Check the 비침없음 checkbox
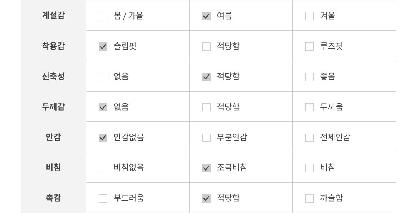Screen dimensions: 417x213 click(103, 168)
